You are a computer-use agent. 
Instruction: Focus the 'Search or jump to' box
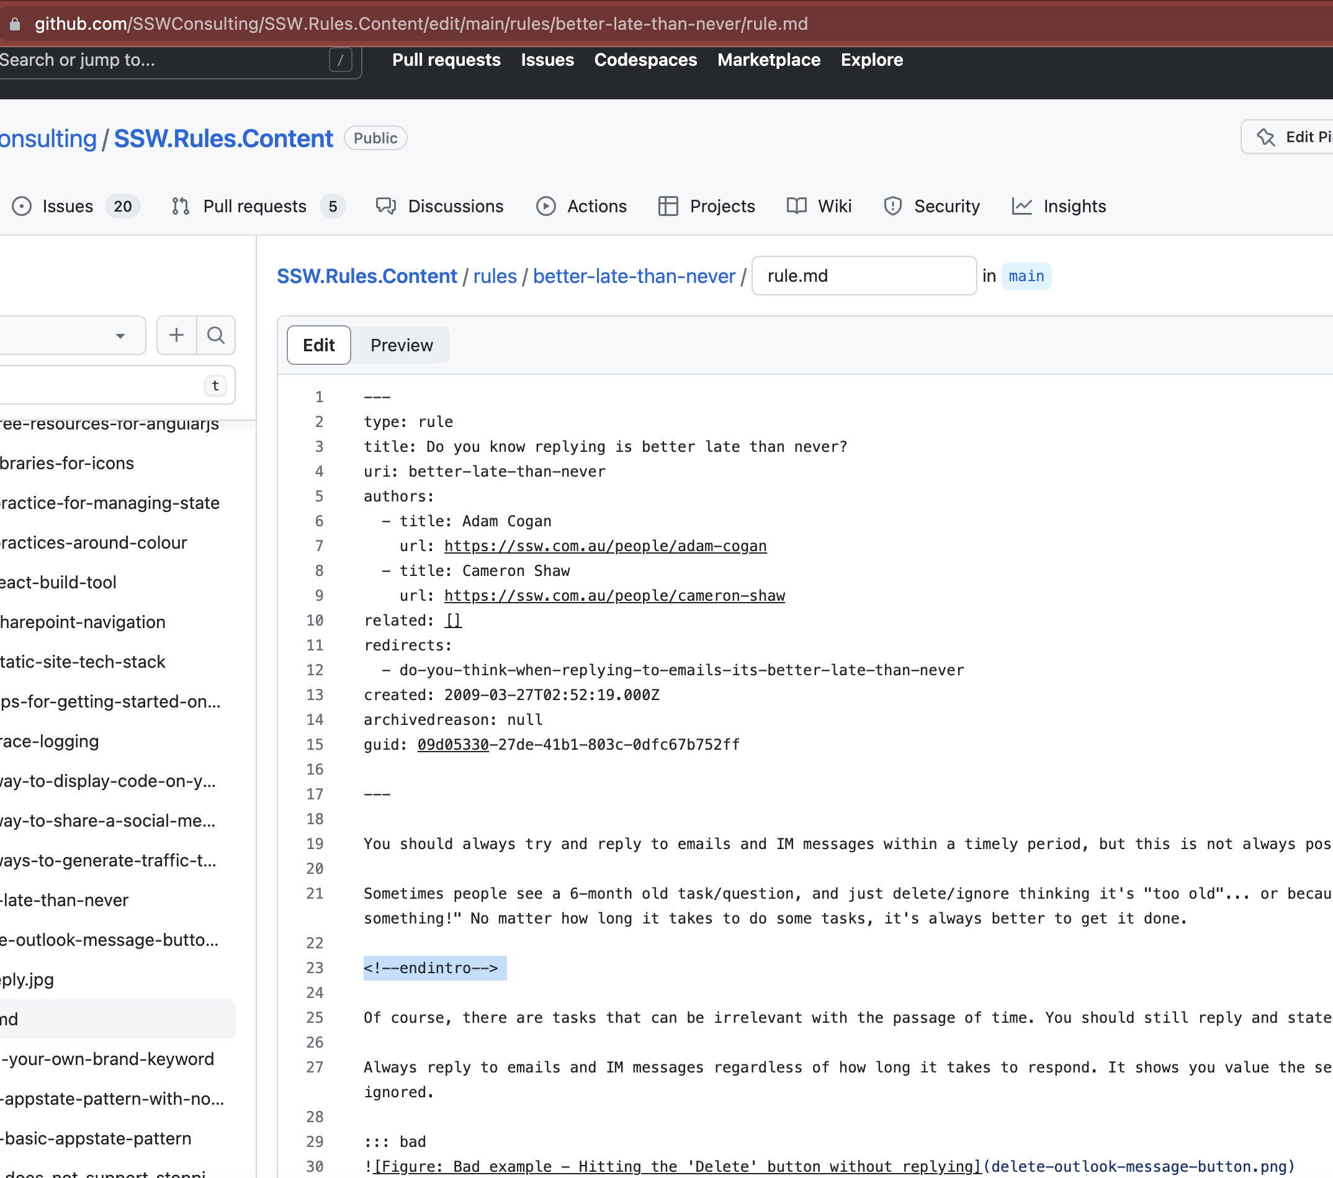click(179, 60)
